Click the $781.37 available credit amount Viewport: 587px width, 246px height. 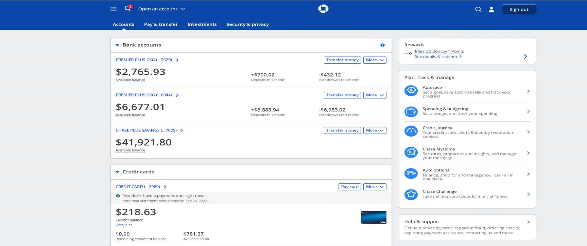pyautogui.click(x=193, y=234)
